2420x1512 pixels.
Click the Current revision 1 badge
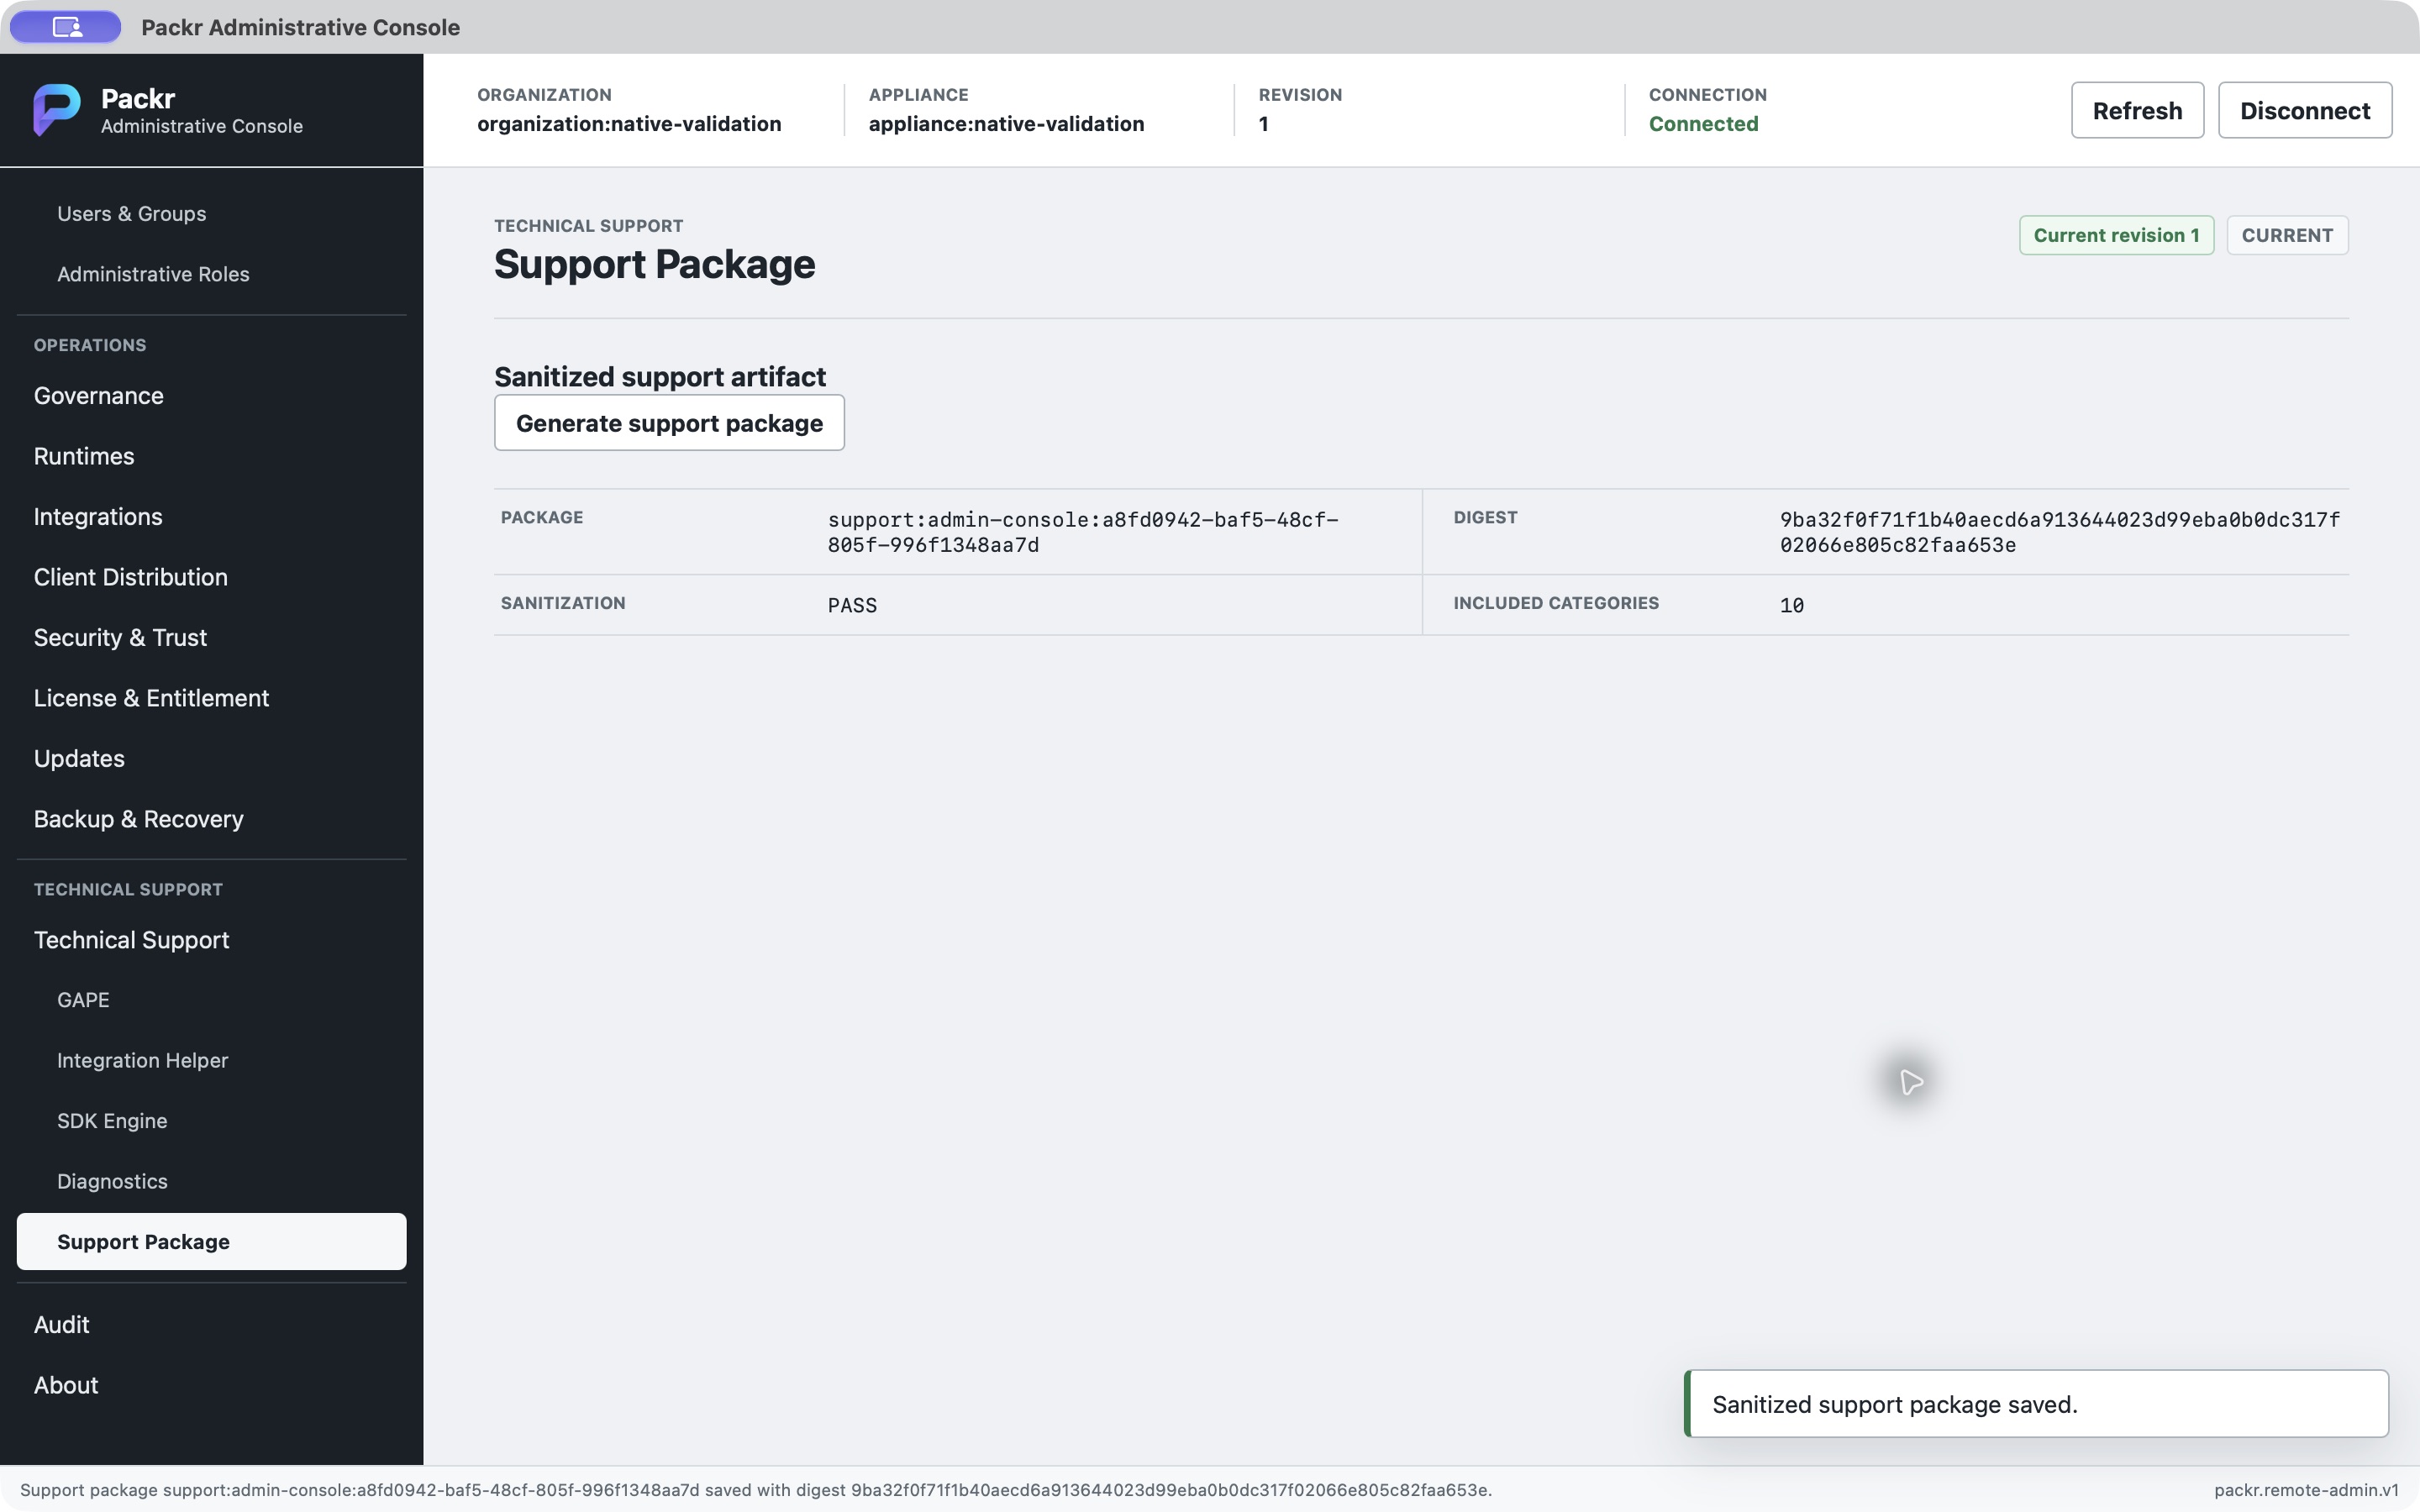tap(2116, 235)
